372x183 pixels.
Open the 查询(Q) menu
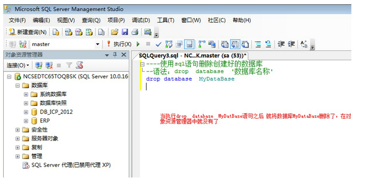click(91, 20)
